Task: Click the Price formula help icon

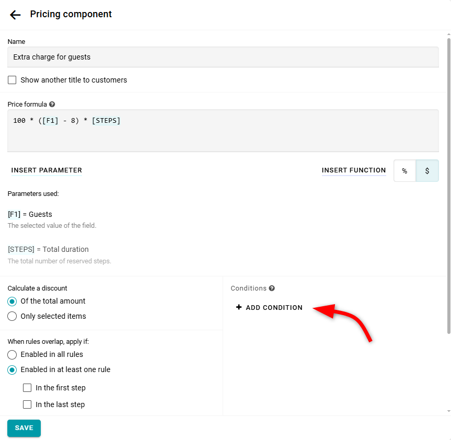Action: tap(52, 105)
